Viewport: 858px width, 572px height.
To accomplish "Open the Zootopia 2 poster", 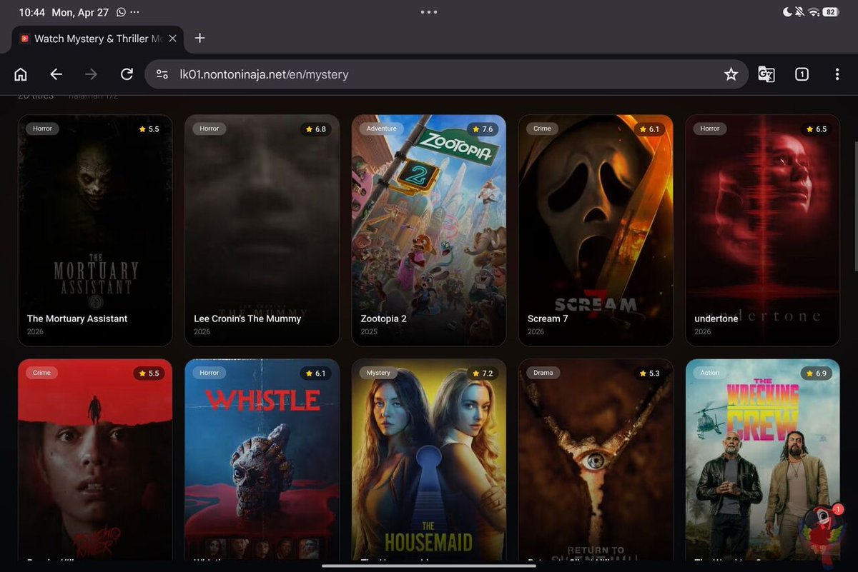I will pyautogui.click(x=428, y=230).
